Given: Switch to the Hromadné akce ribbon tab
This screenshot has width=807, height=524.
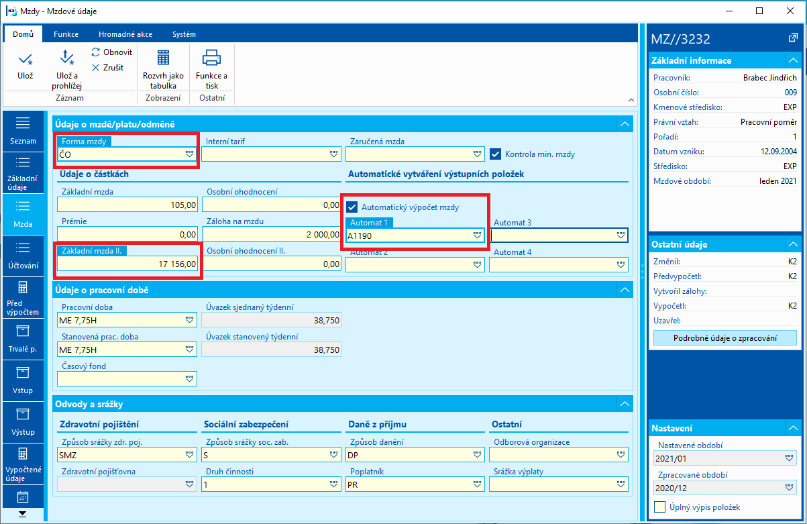Looking at the screenshot, I should 125,34.
